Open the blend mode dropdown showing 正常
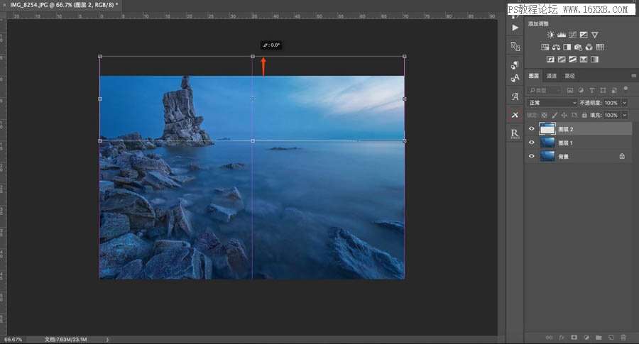Viewport: 639px width, 344px height. (552, 103)
